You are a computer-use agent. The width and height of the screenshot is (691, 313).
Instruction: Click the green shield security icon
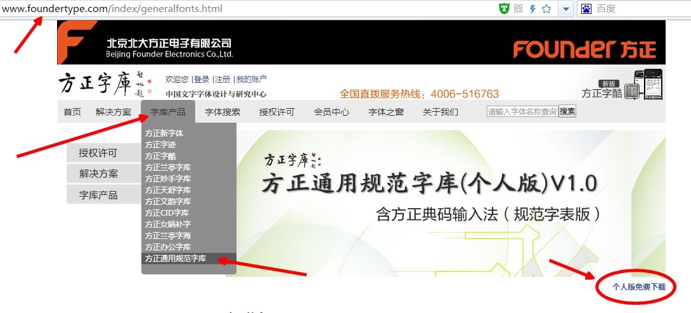505,8
